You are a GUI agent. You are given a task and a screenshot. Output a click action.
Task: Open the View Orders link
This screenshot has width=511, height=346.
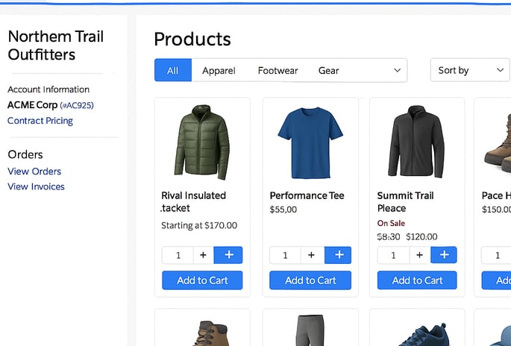pyautogui.click(x=34, y=172)
